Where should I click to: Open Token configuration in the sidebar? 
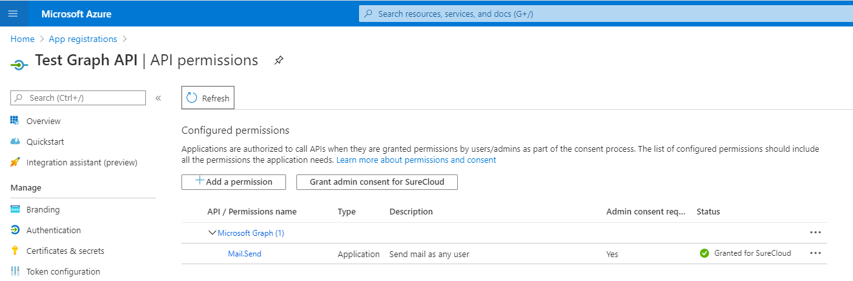click(63, 271)
